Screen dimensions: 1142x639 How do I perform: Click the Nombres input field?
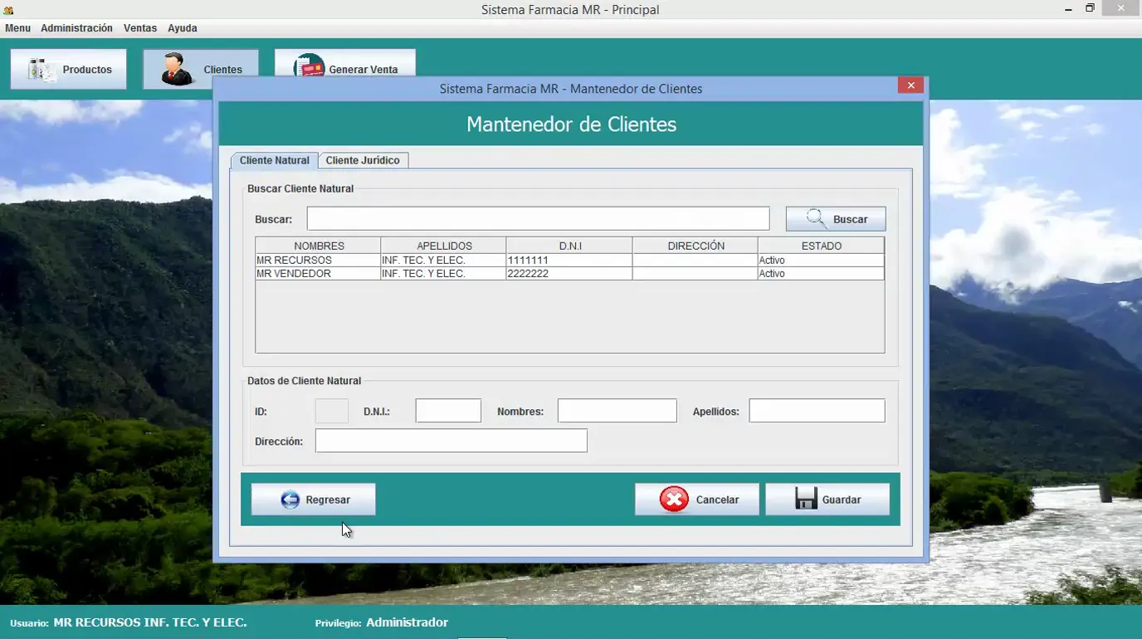pyautogui.click(x=617, y=410)
